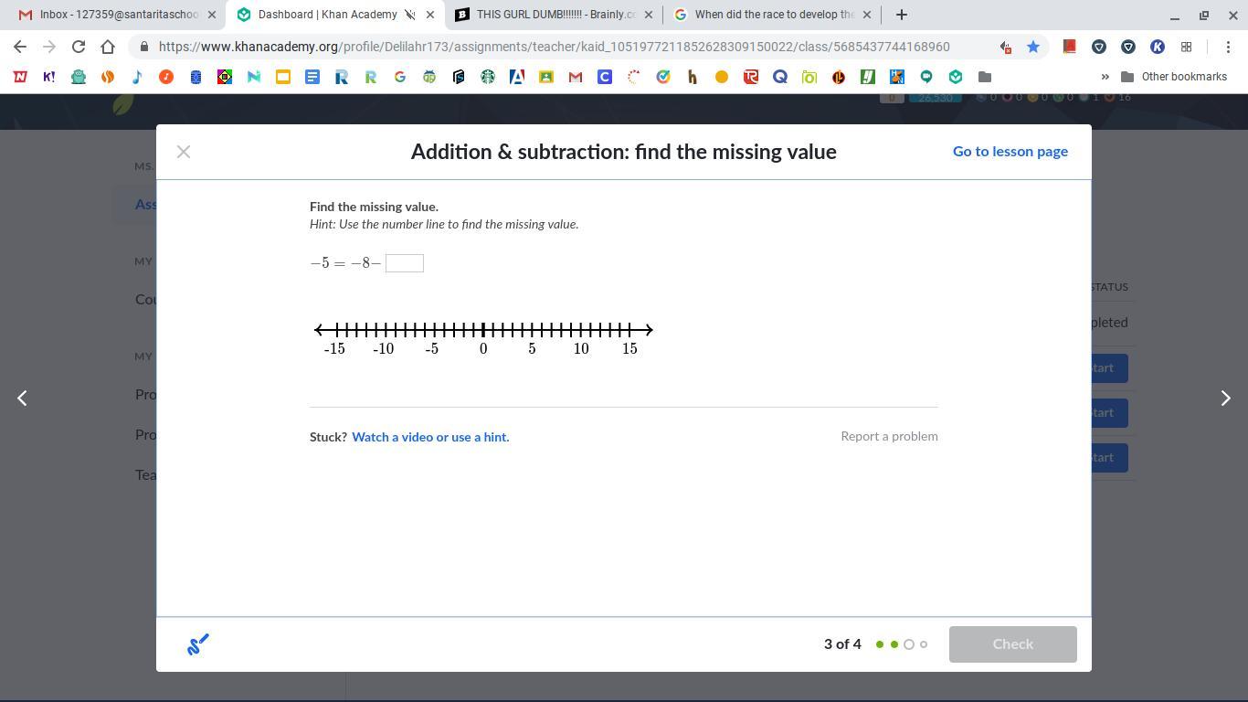Open the Gmail bookmark in bookmarks bar

(576, 77)
